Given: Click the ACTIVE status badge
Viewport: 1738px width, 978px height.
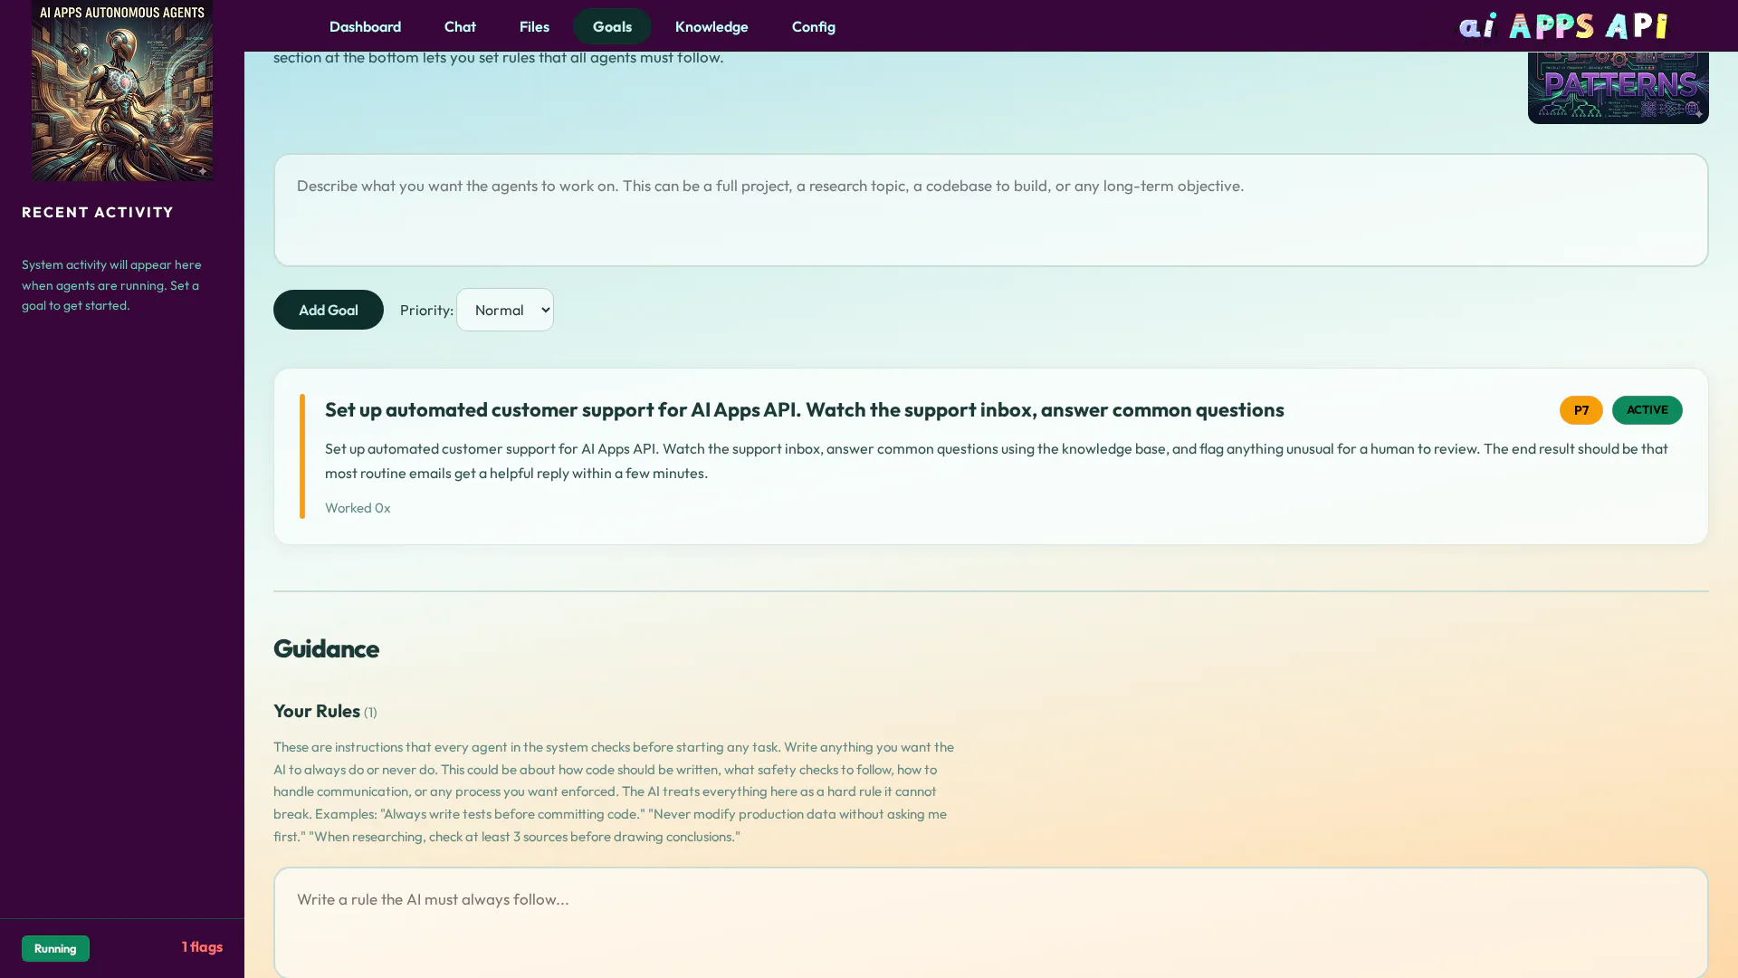Looking at the screenshot, I should (x=1647, y=410).
